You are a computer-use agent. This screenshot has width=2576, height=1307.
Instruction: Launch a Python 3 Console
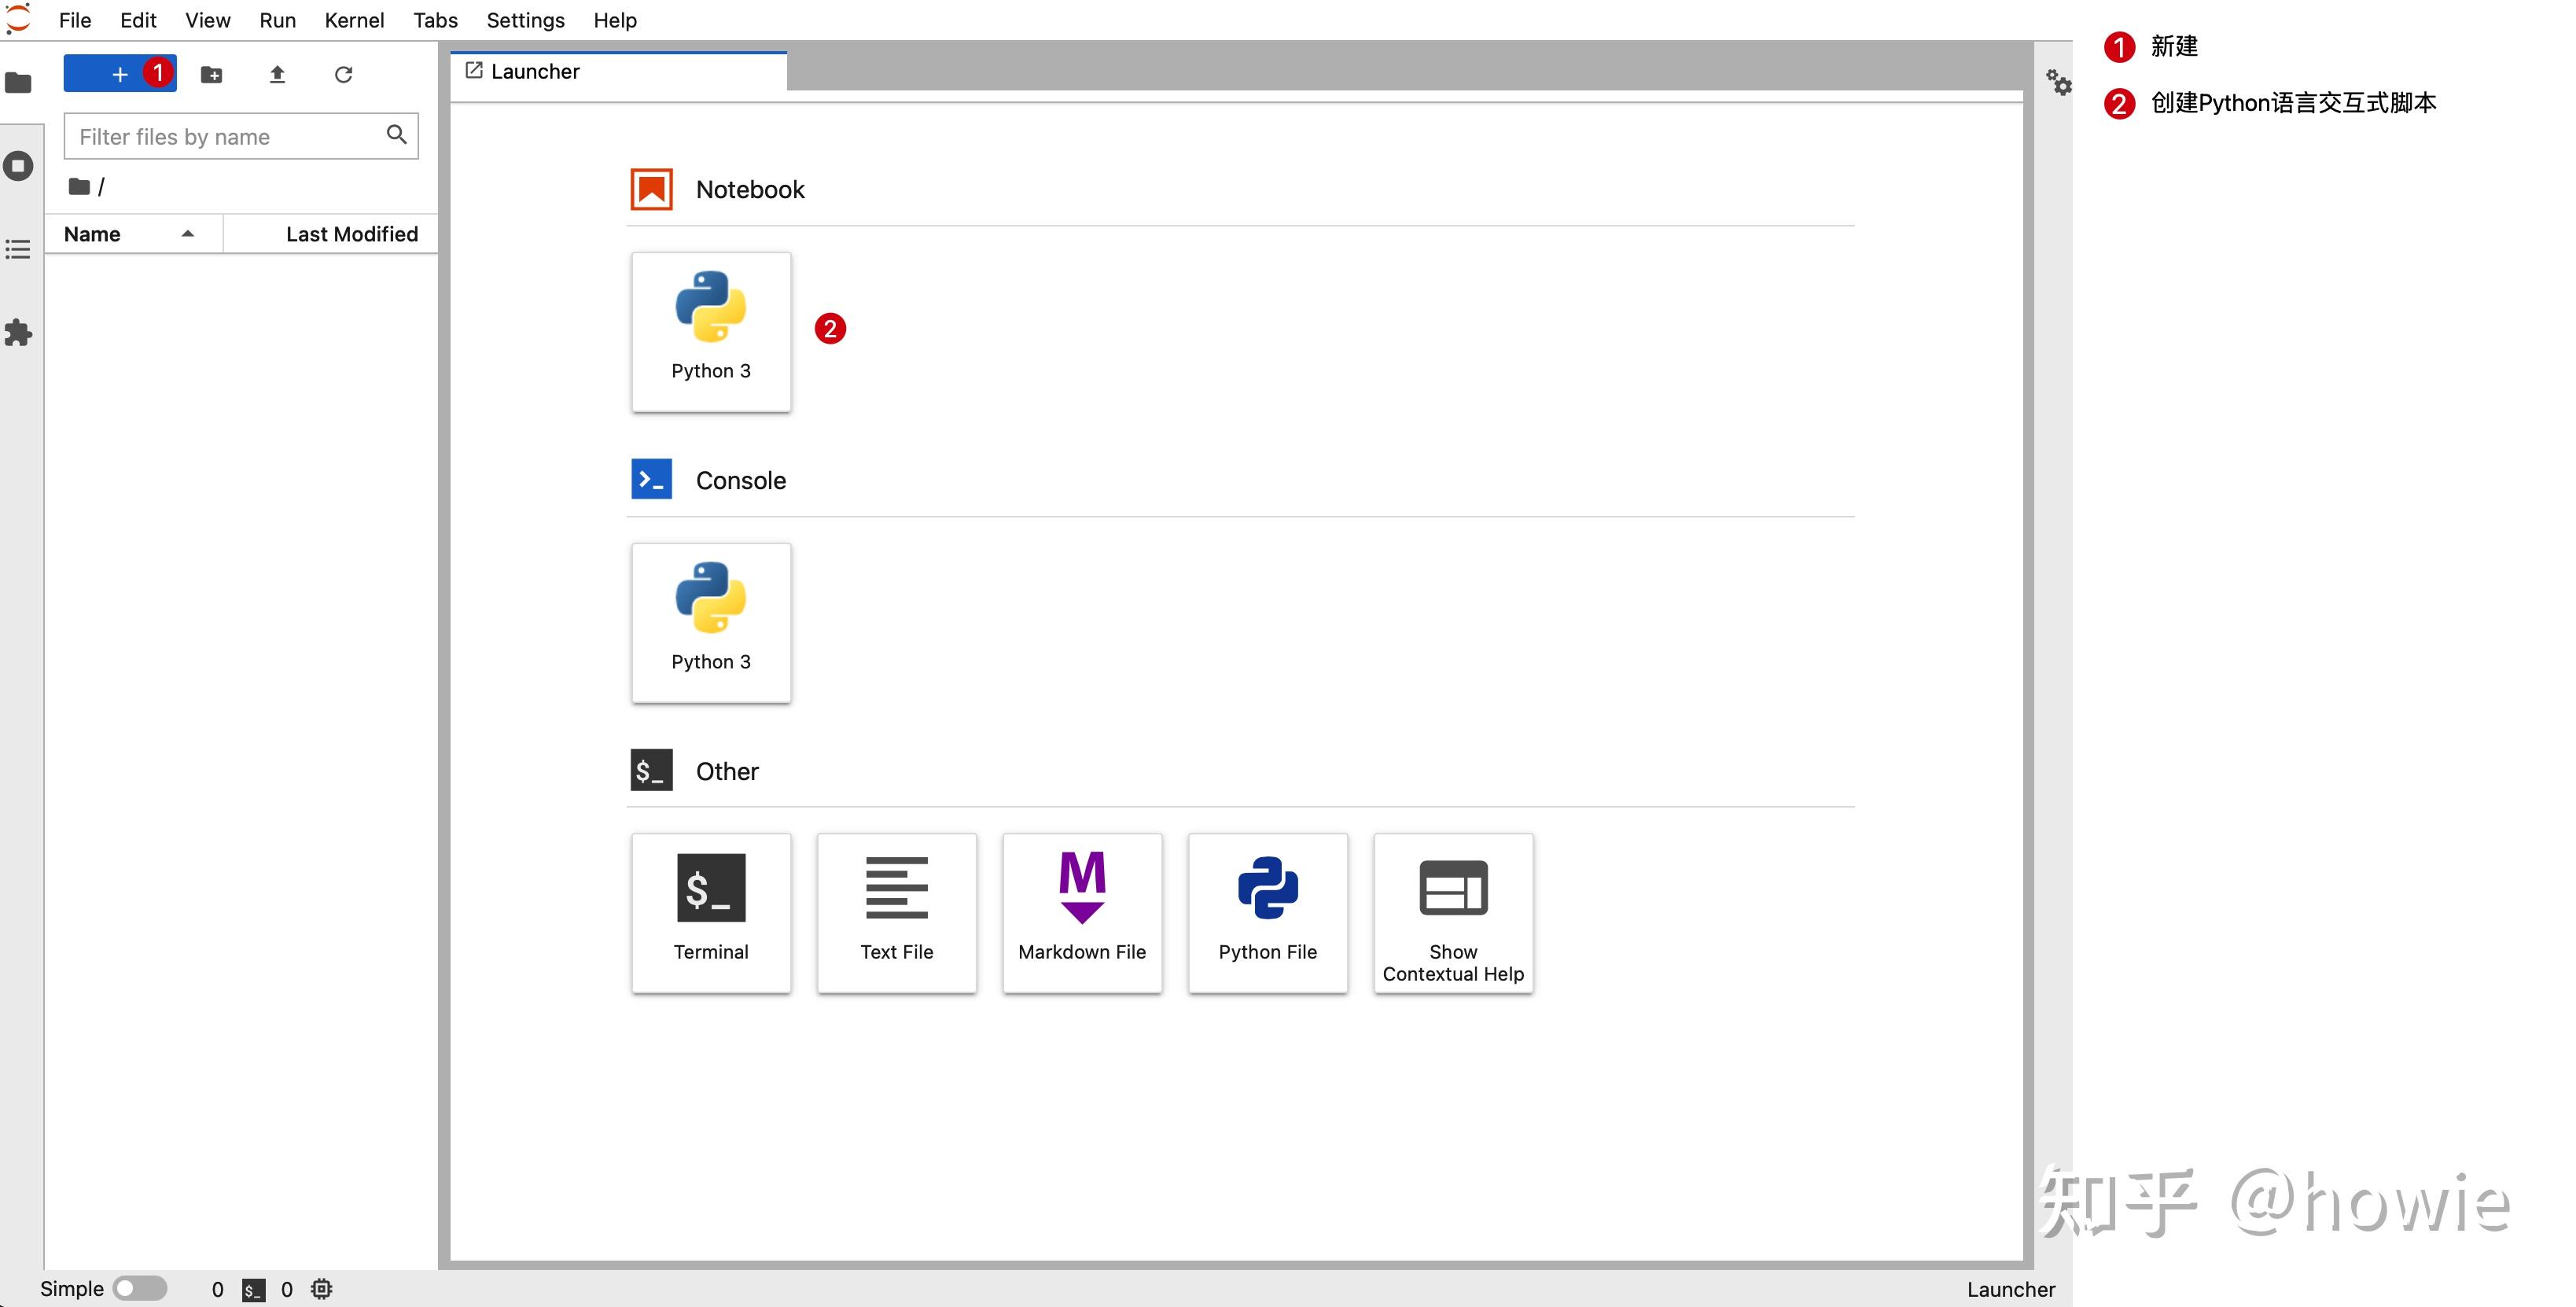pos(710,622)
